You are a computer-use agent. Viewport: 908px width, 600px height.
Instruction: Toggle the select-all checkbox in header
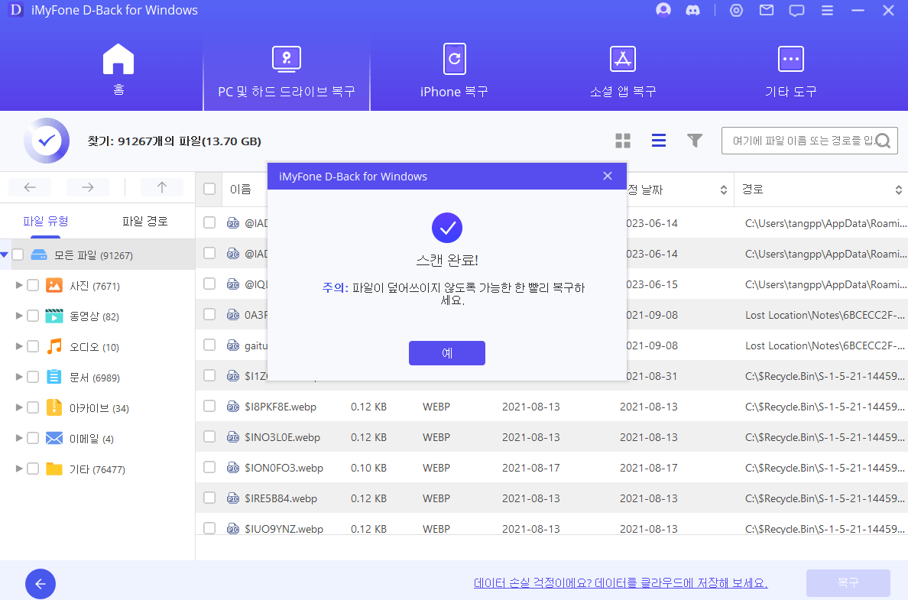point(209,189)
